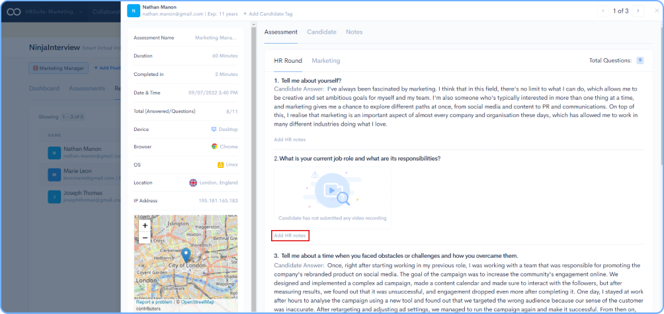The image size is (664, 314).
Task: Go to previous candidate arrow
Action: click(x=602, y=11)
